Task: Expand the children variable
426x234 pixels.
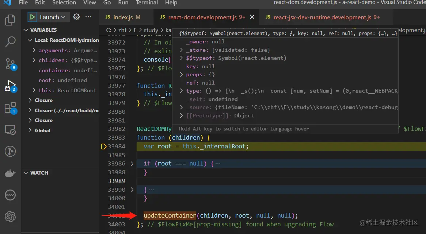Action: tap(34, 60)
